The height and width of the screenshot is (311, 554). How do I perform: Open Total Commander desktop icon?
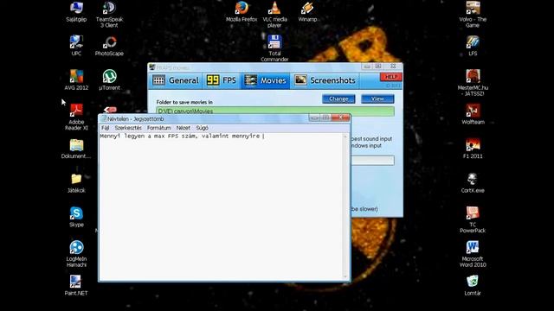(x=274, y=48)
